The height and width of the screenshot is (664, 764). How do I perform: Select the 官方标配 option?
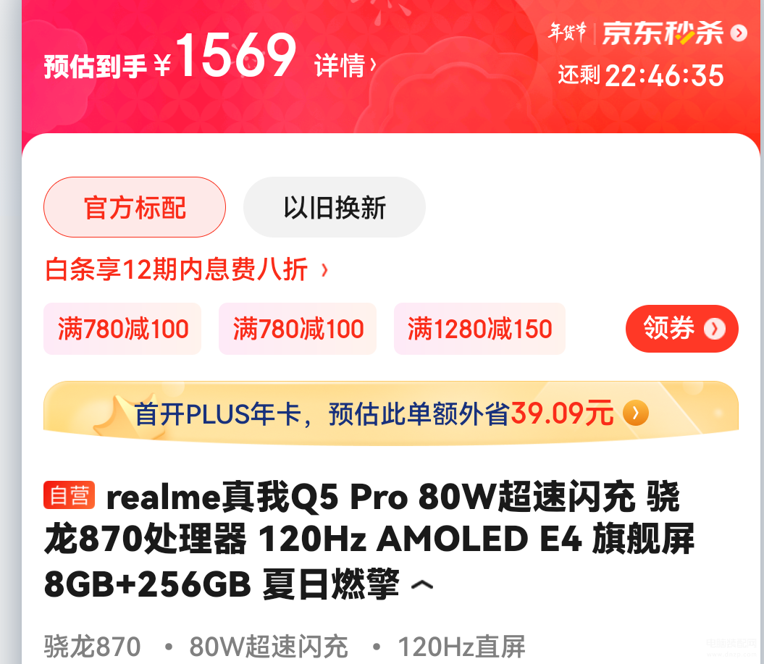(x=135, y=208)
